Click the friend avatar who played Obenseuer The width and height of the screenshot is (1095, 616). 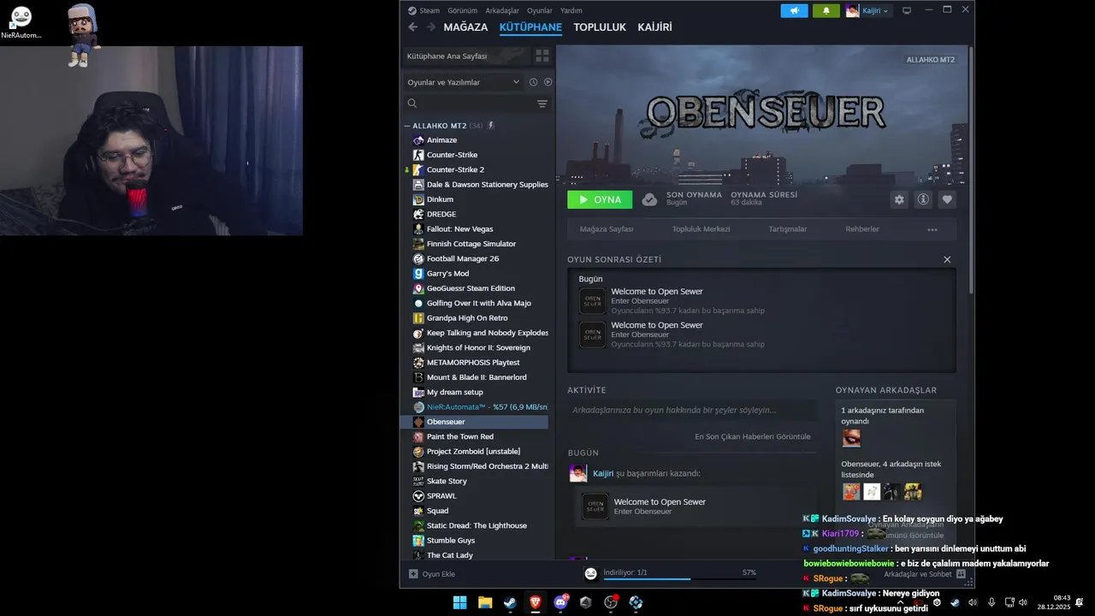[x=851, y=438]
